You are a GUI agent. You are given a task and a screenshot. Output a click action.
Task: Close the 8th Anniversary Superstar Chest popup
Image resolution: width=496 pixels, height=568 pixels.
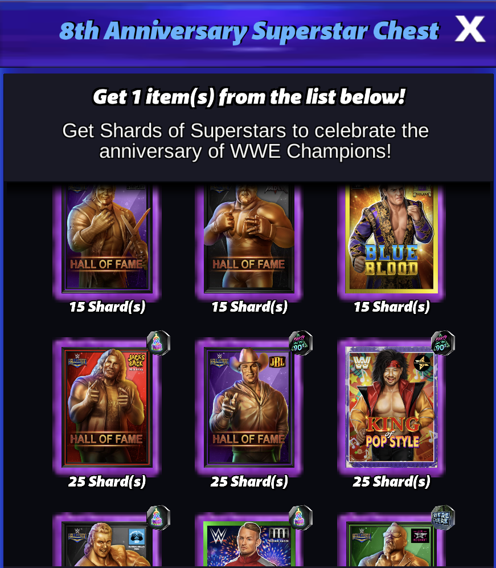pyautogui.click(x=470, y=29)
